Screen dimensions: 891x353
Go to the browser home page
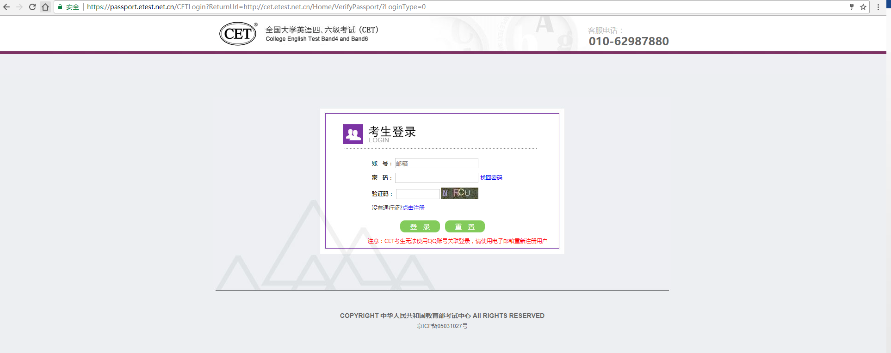[45, 7]
